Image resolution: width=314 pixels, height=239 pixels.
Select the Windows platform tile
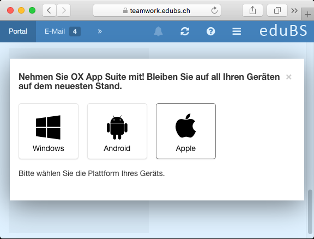[49, 131]
